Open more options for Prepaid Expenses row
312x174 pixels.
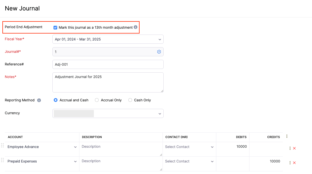click(x=290, y=163)
